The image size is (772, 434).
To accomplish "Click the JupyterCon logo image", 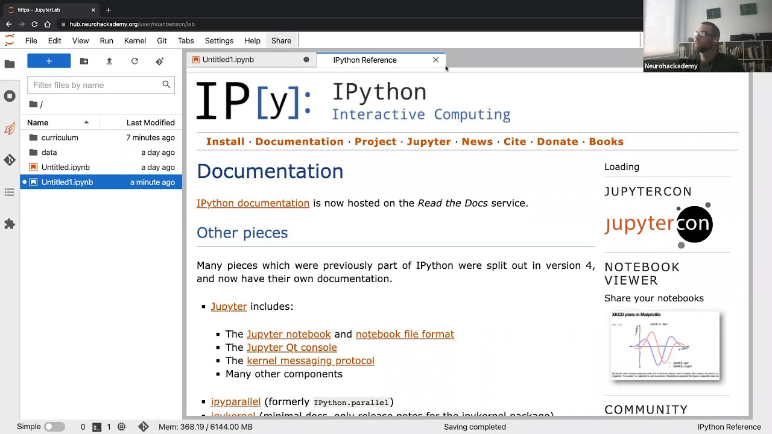I will 659,224.
